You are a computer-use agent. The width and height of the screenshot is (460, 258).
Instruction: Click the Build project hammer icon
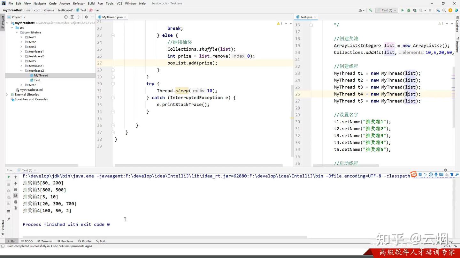tap(371, 10)
